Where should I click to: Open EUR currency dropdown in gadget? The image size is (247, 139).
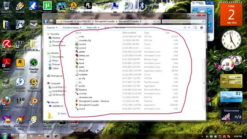[225, 77]
